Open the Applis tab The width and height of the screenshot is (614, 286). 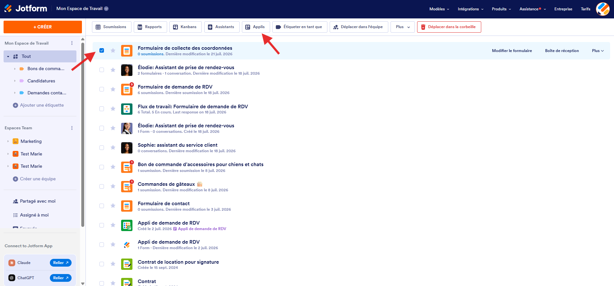tap(256, 27)
